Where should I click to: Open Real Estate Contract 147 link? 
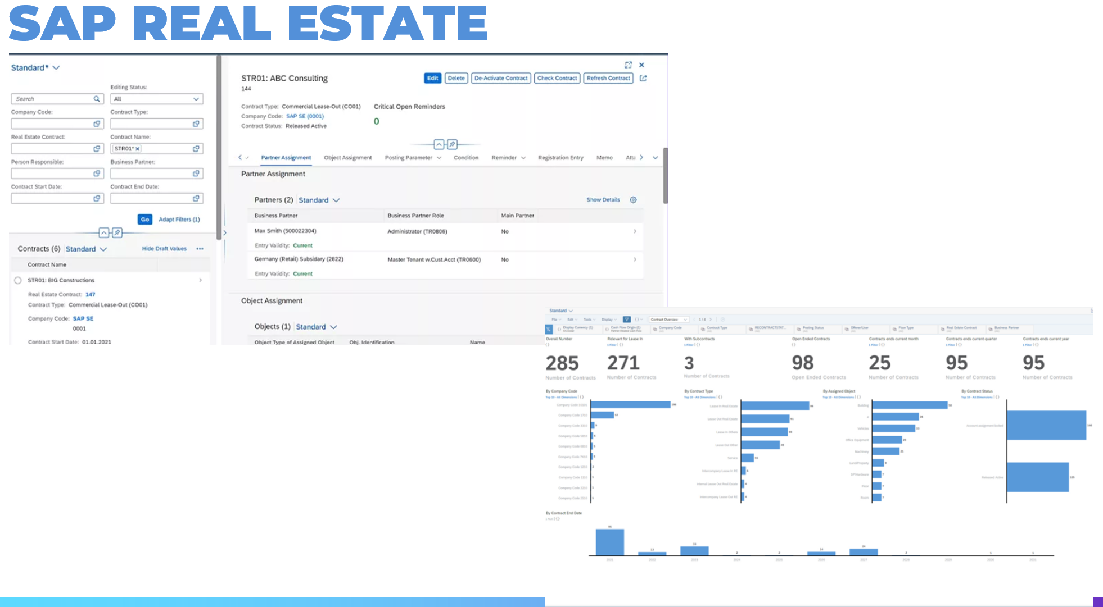(91, 294)
